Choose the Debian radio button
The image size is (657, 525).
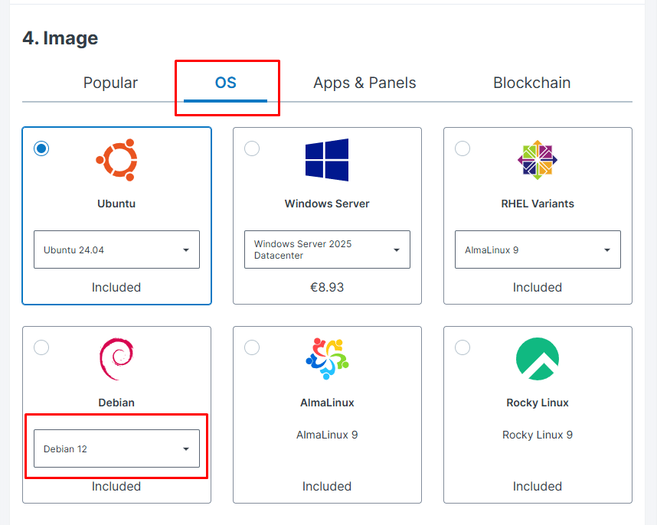tap(41, 347)
